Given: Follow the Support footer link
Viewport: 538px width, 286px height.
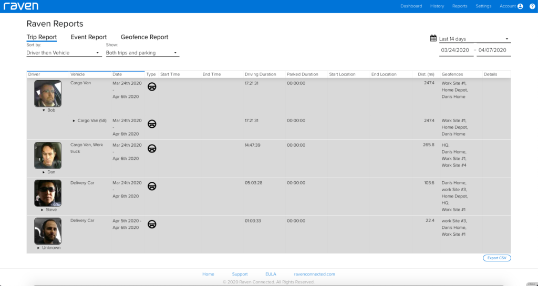Looking at the screenshot, I should coord(240,274).
